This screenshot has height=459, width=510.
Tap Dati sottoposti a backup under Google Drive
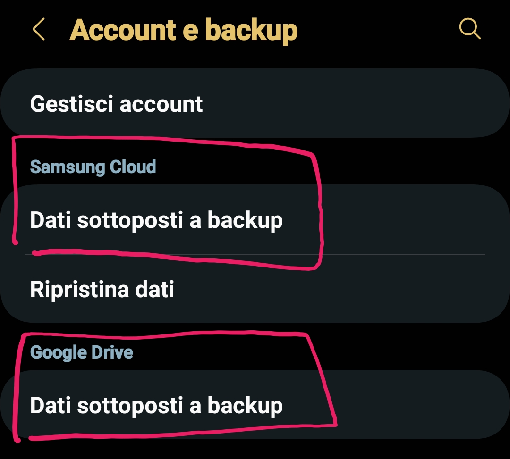coord(156,404)
